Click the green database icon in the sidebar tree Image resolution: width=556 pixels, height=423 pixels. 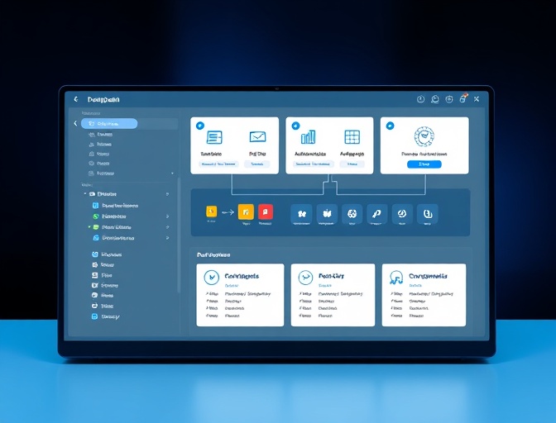(x=96, y=227)
